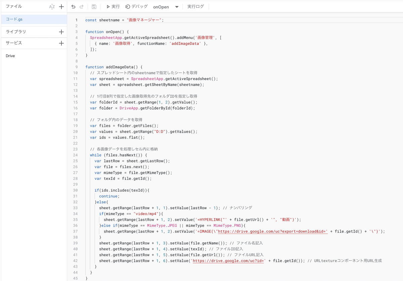Screen dimensions: 403x281
Task: Click the ファイル panel heading
Action: click(14, 6)
